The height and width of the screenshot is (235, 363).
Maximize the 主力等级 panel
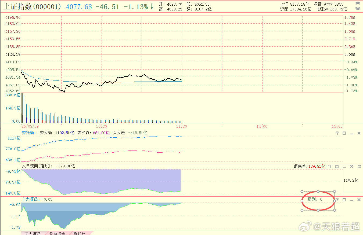coord(344,200)
